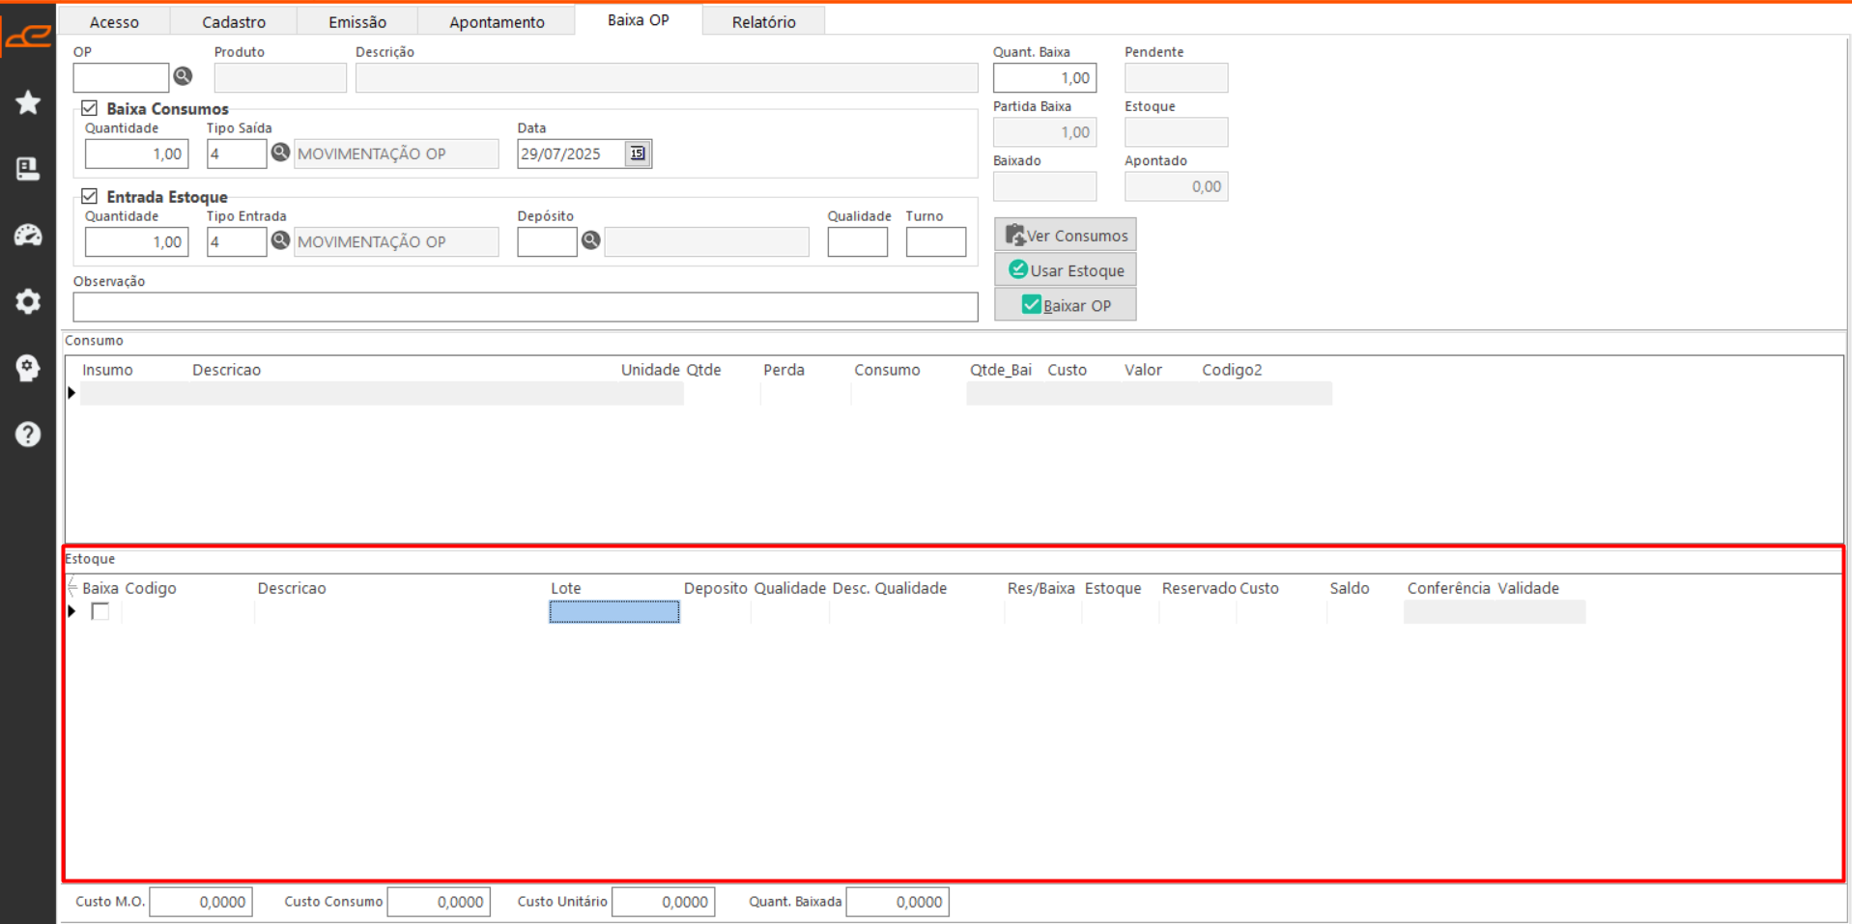This screenshot has width=1852, height=924.
Task: Open the Relatório tab
Action: 763,21
